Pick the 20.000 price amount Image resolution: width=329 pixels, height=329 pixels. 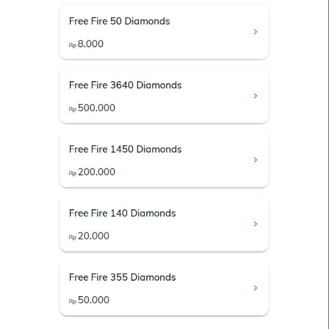point(94,236)
